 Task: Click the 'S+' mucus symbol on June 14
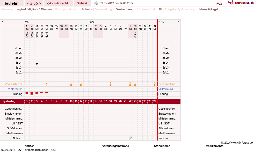[155, 84]
